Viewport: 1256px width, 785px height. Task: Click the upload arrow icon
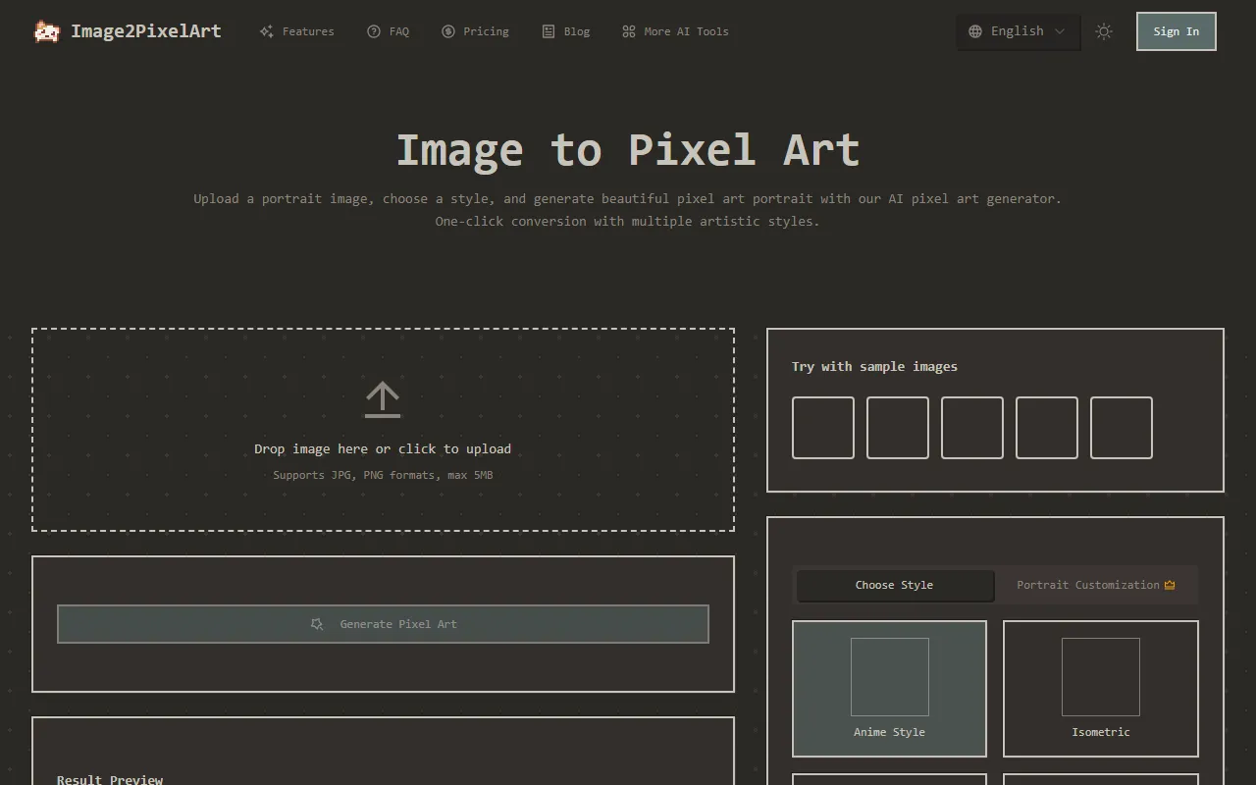click(383, 399)
